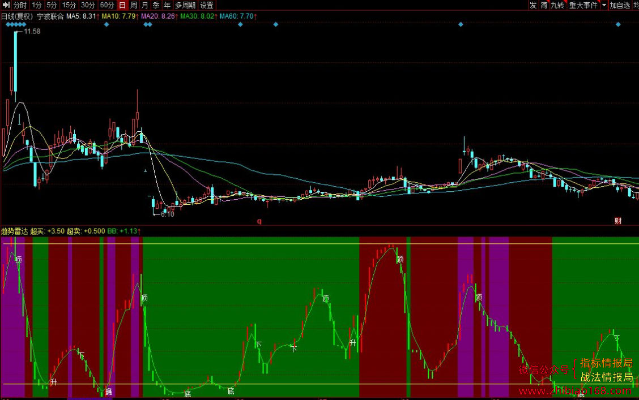Click the 重大事件 major events button
The height and width of the screenshot is (400, 639).
pyautogui.click(x=583, y=5)
